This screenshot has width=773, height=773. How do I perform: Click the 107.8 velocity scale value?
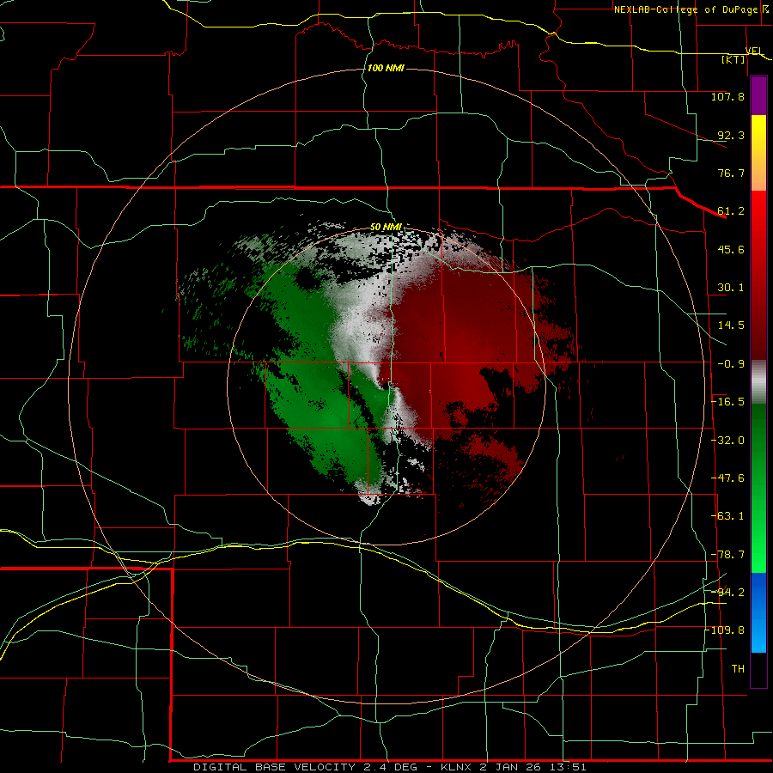pyautogui.click(x=727, y=96)
